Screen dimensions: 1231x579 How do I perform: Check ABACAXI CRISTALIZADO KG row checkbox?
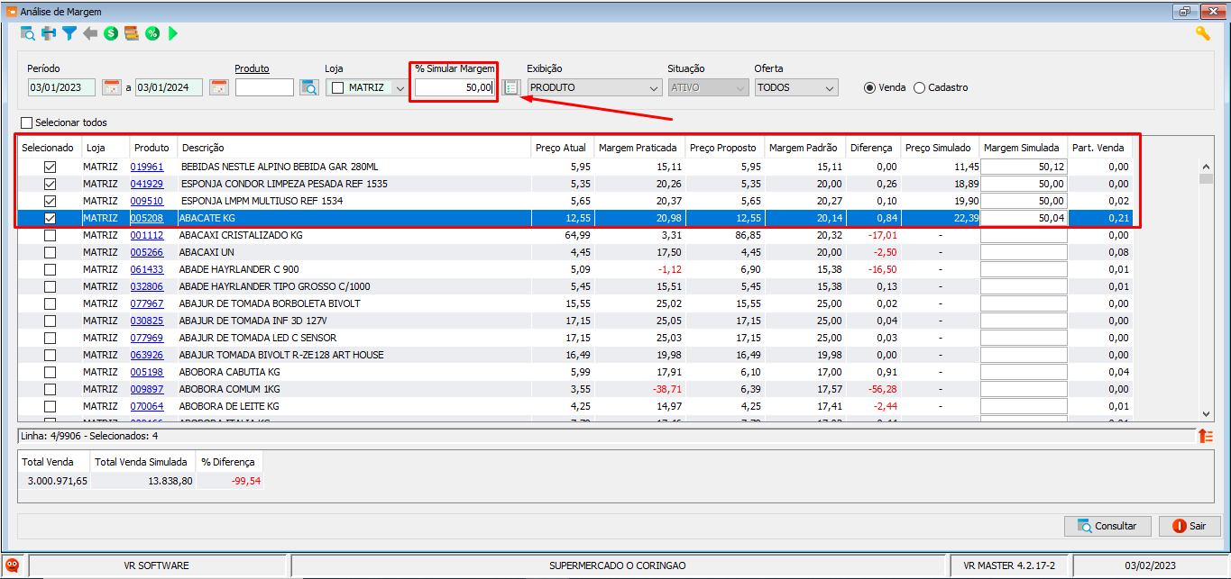[x=50, y=235]
